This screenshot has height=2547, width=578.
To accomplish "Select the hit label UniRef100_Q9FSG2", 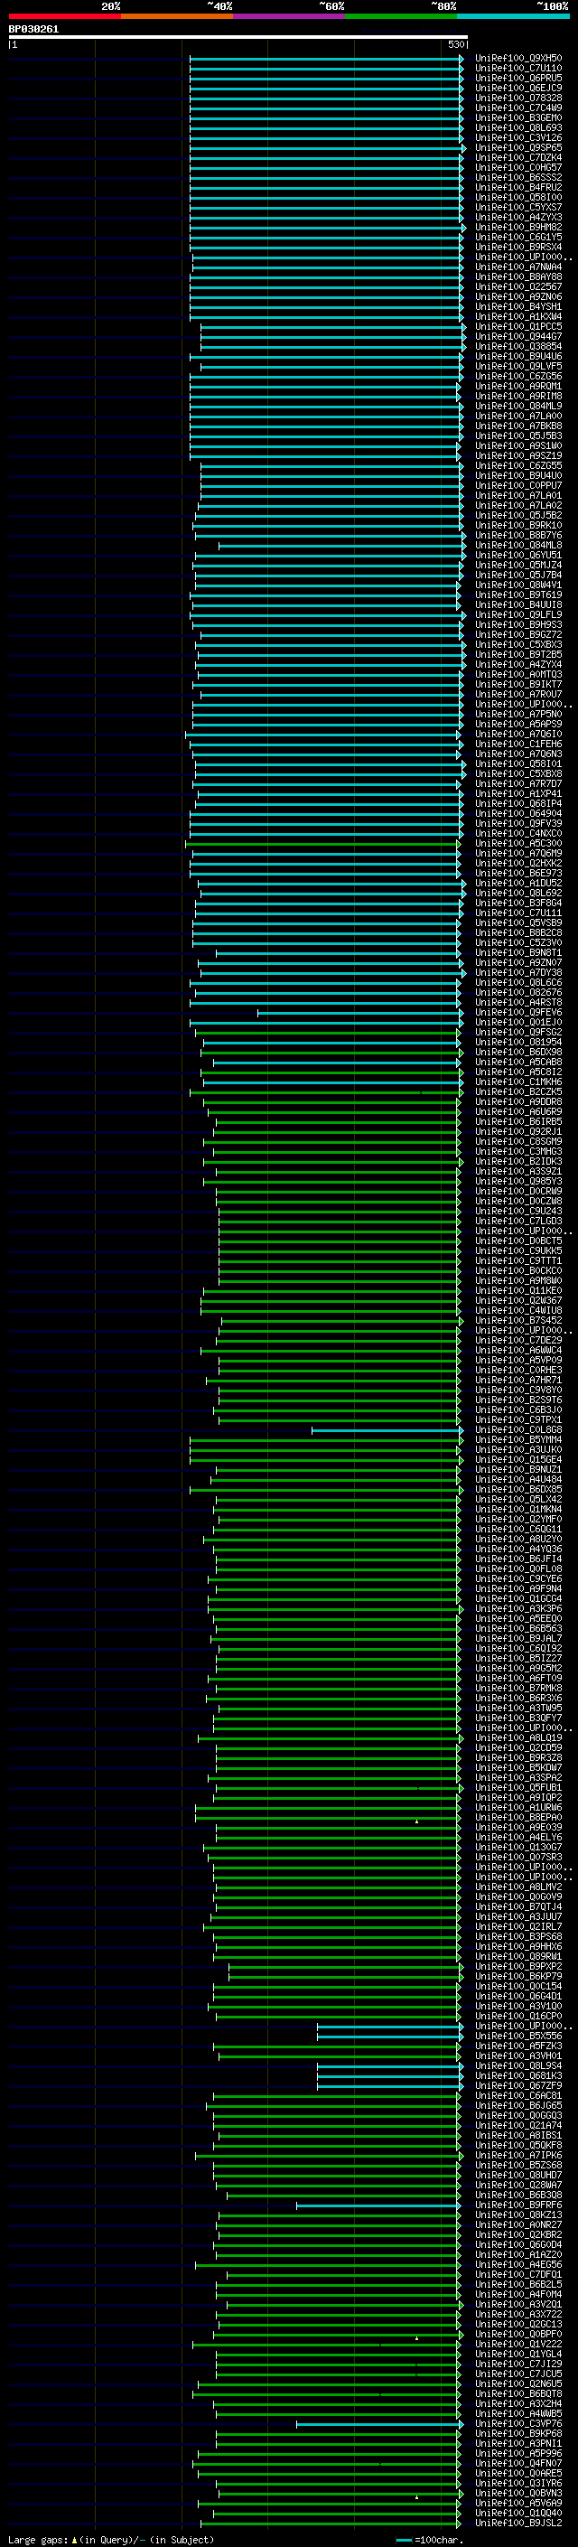I will point(518,1032).
